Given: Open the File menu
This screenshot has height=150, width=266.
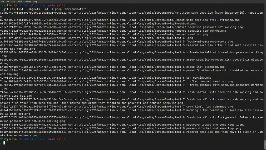Looking at the screenshot, I should coord(2,2).
